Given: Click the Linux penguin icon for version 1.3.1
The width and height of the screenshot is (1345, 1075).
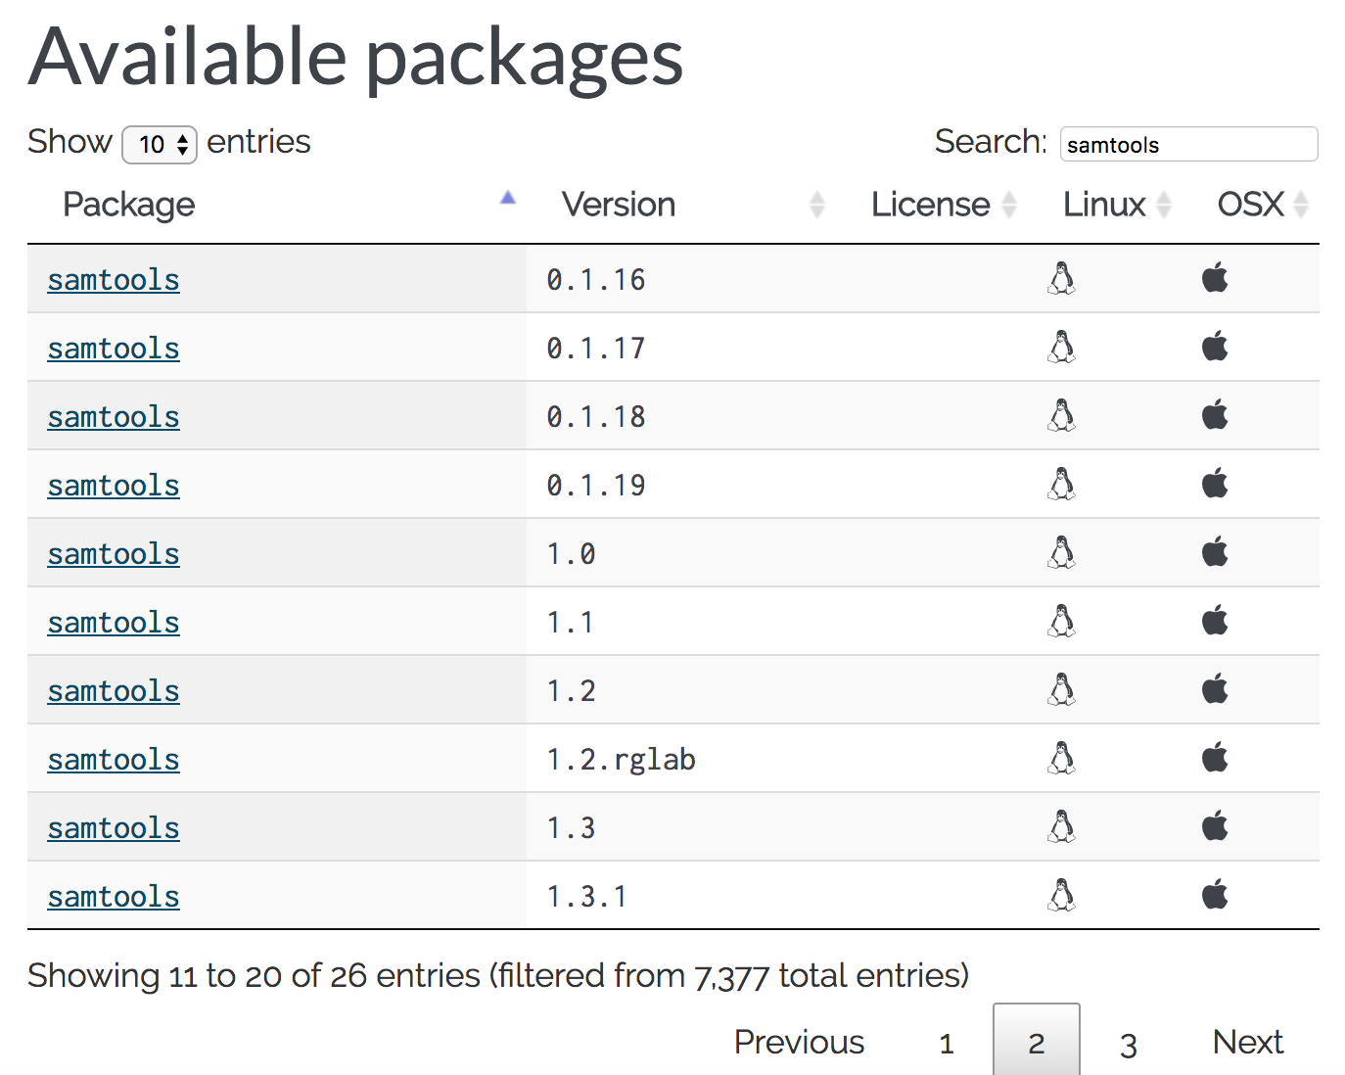Looking at the screenshot, I should (1062, 896).
